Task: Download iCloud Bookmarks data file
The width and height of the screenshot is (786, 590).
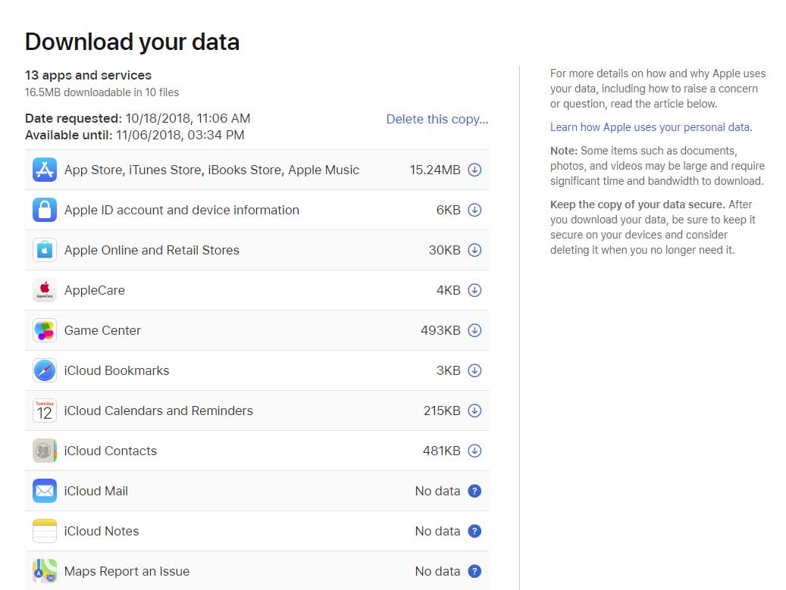Action: pyautogui.click(x=474, y=370)
